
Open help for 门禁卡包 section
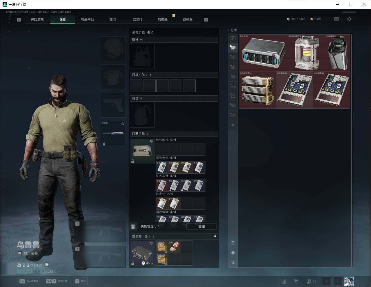(147, 134)
